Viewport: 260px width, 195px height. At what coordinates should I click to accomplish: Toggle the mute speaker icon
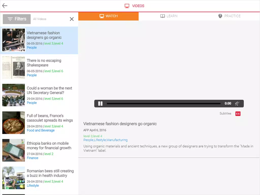237,104
